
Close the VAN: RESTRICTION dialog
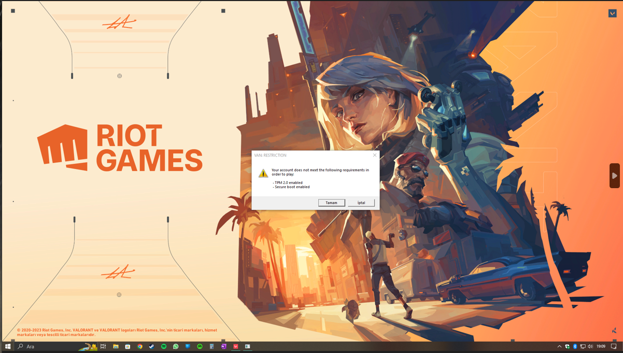pyautogui.click(x=375, y=155)
